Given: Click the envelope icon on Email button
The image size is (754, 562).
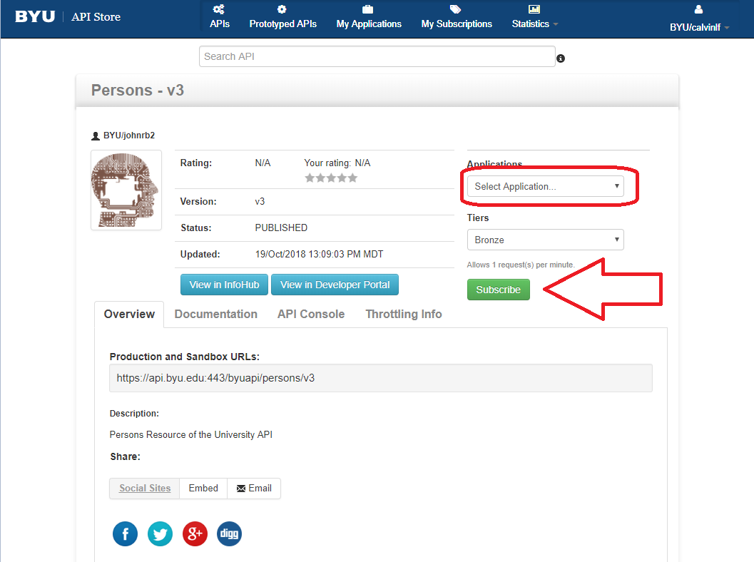Looking at the screenshot, I should click(241, 489).
